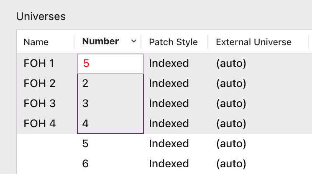Open Patch Style Indexed for FOH 3
This screenshot has height=174, width=312.
169,103
